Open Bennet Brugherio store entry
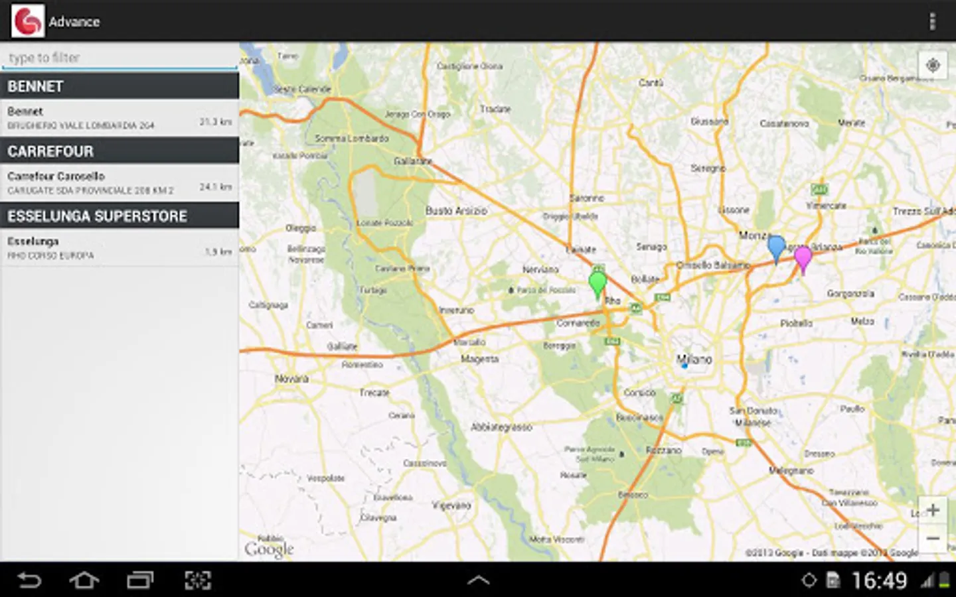The height and width of the screenshot is (597, 956). pyautogui.click(x=119, y=117)
